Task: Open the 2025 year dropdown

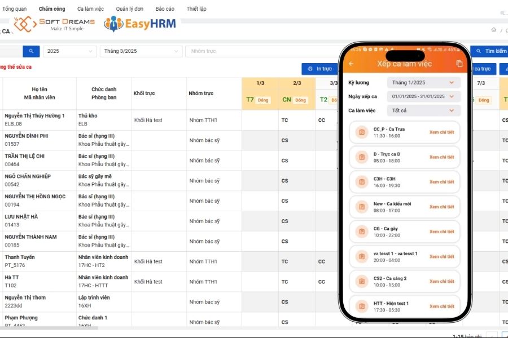Action: point(69,51)
